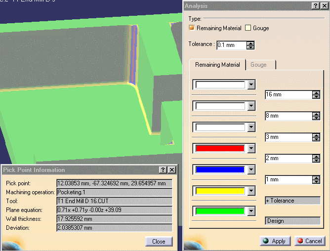This screenshot has width=330, height=251.
Task: Increase the 16 mm threshold spinner
Action: 316,92
